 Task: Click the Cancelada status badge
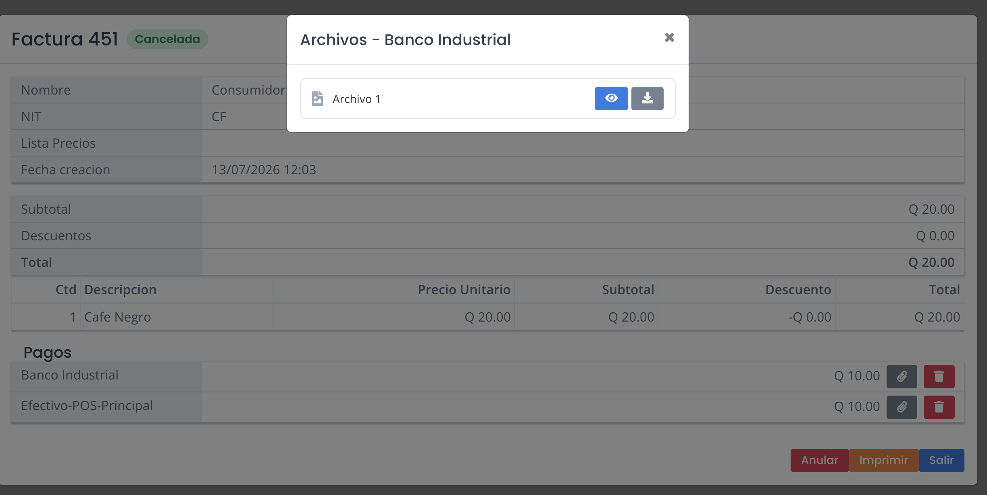click(x=167, y=39)
